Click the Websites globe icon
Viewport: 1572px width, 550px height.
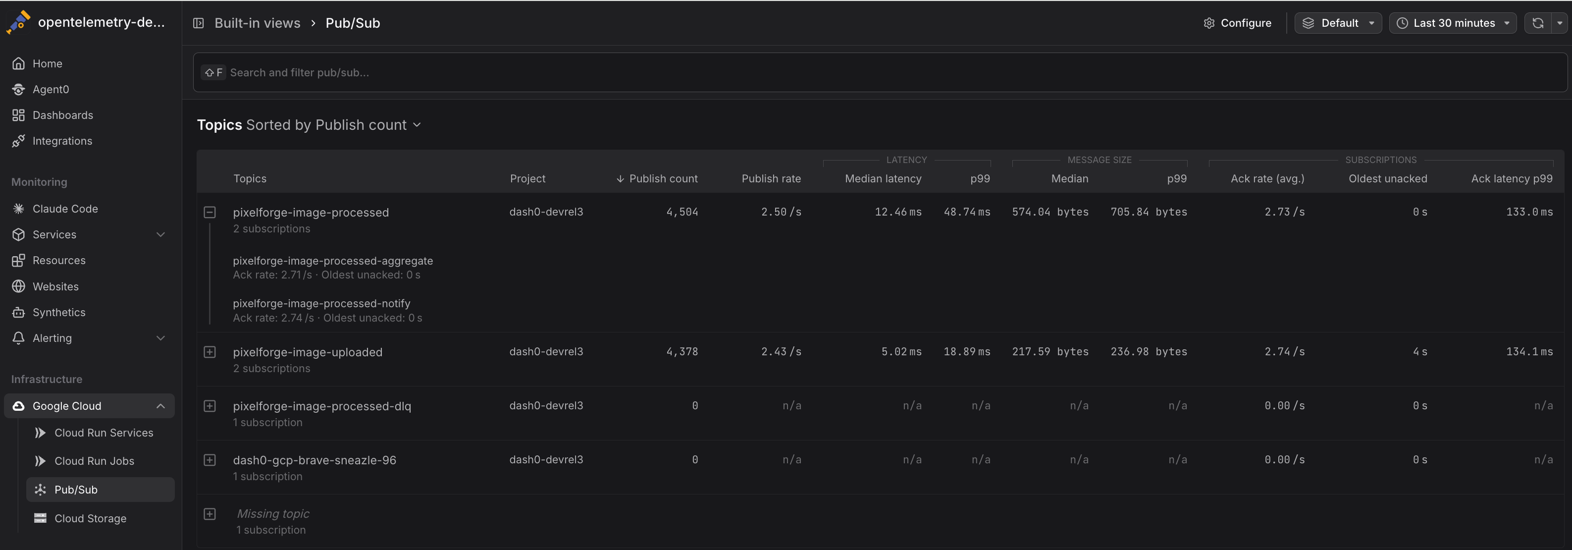pyautogui.click(x=18, y=286)
